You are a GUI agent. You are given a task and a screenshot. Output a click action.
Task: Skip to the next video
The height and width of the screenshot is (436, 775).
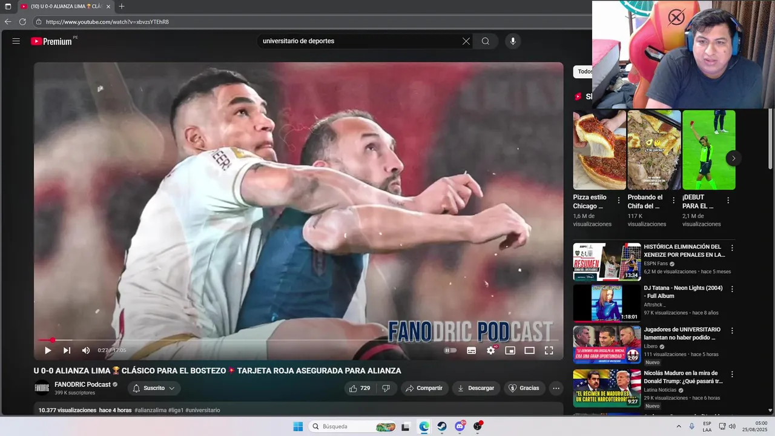coord(67,350)
